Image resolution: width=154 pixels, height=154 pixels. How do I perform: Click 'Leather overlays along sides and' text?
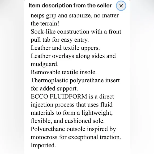73,56
